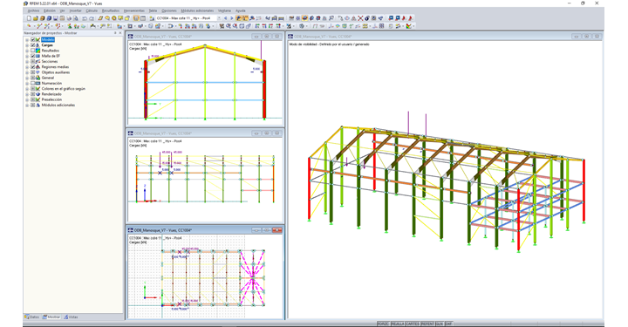Toggle the GLN status bar button
Screen dimensions: 628x327
[440, 324]
